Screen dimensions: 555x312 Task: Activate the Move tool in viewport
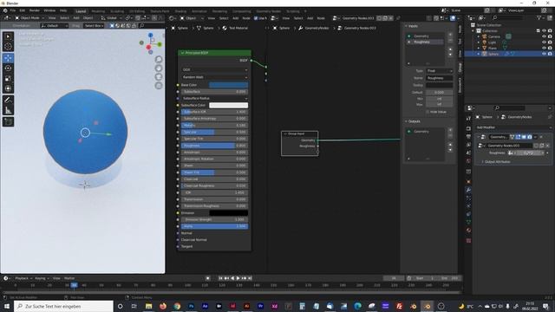tap(8, 58)
